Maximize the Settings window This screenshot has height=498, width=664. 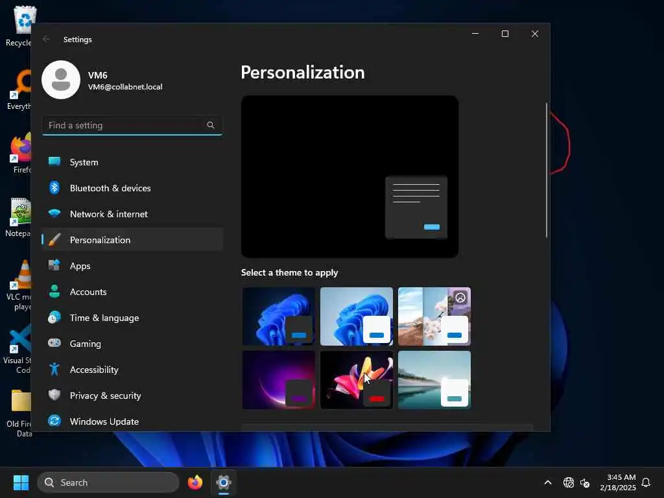pyautogui.click(x=504, y=34)
